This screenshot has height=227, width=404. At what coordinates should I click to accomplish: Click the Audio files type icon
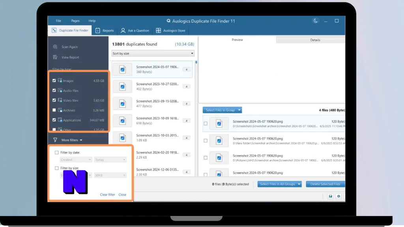60,90
